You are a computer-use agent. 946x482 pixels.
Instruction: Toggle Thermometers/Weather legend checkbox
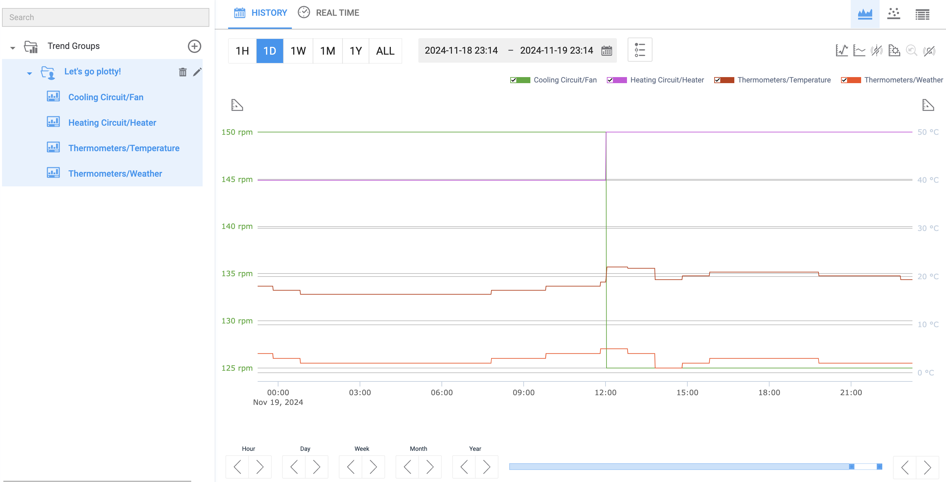(844, 80)
